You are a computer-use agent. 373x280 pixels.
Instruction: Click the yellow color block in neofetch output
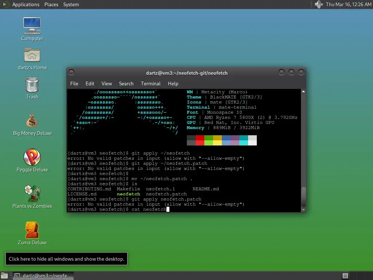(x=217, y=143)
